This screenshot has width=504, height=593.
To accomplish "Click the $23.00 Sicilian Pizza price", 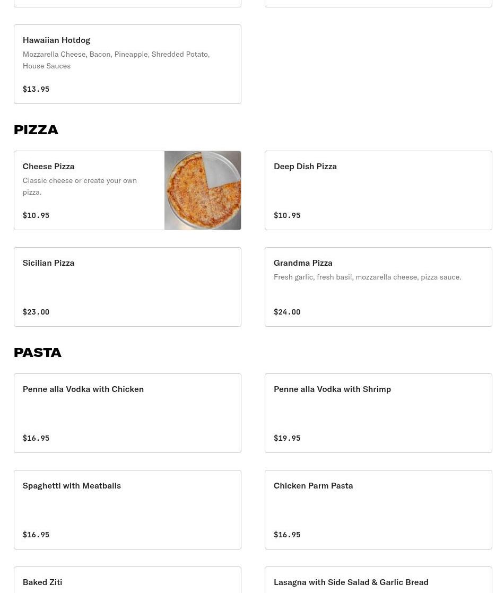I will click(x=36, y=312).
